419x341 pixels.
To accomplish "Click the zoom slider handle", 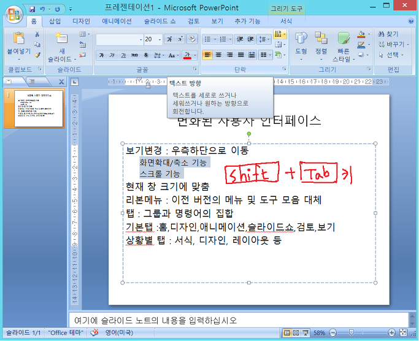I will pos(352,332).
